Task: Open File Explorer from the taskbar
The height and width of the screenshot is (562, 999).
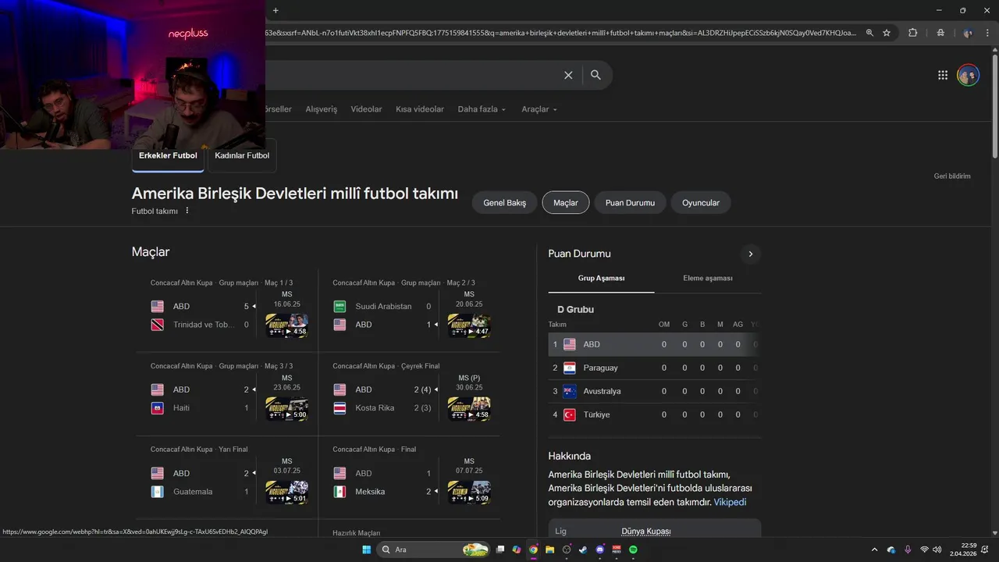Action: (x=549, y=550)
